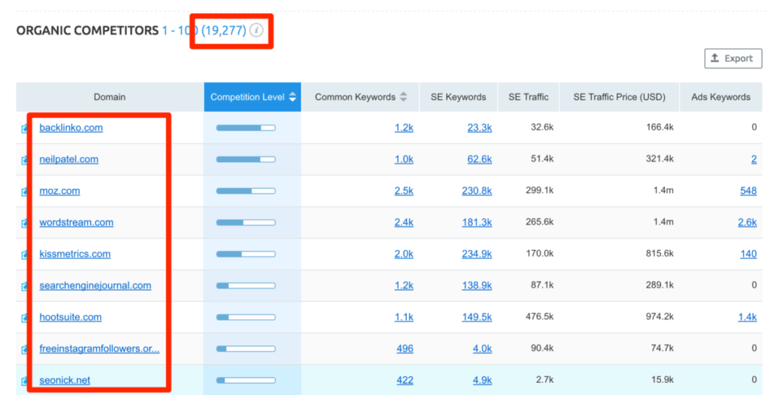This screenshot has width=770, height=395.
Task: Open seonick.net SE keywords 4.9k
Action: pos(482,380)
